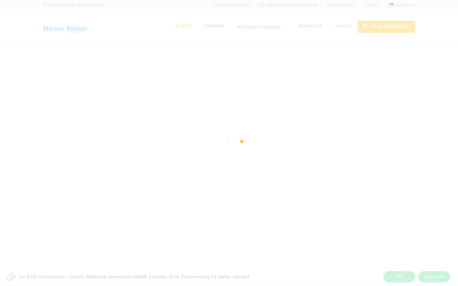Viewport: 458px width, 286px height.
Task: Expand the INFORMATIONEN dropdown menu
Action: (261, 27)
